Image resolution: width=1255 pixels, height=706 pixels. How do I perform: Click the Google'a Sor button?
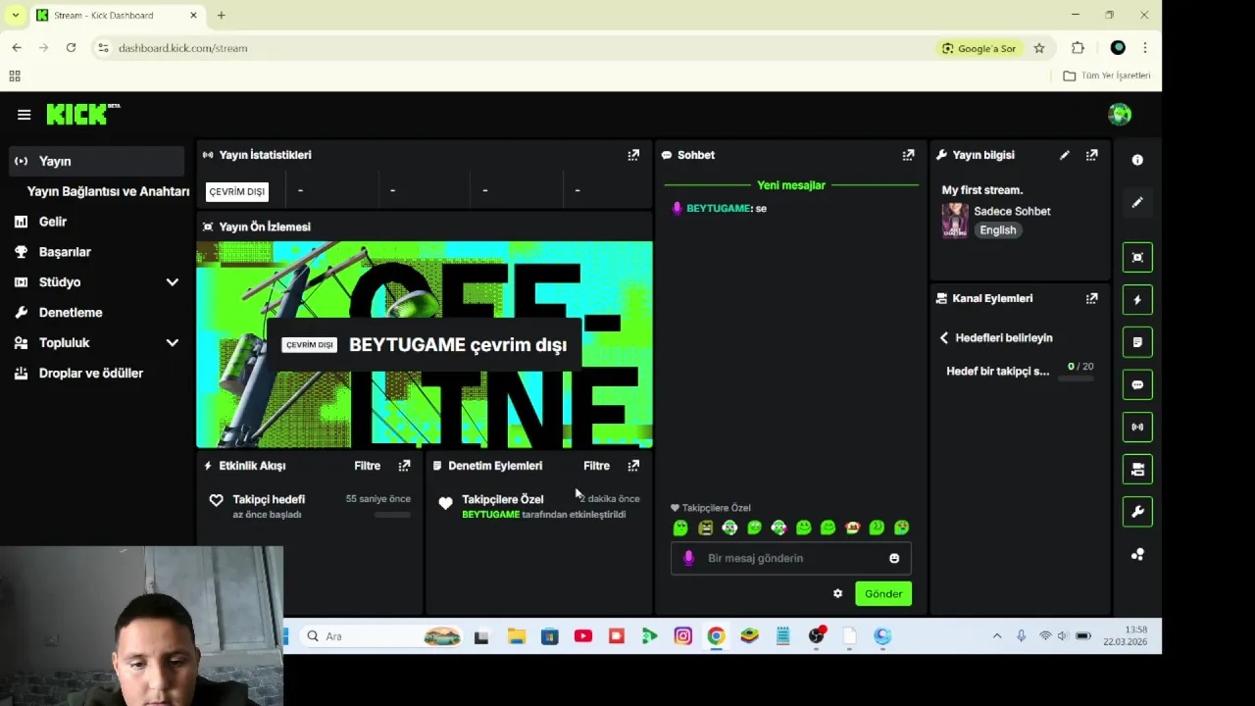[x=979, y=48]
